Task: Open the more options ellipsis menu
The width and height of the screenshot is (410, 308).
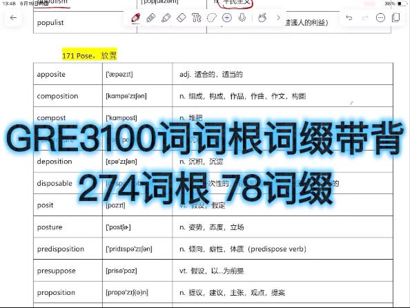Action: coord(380,18)
